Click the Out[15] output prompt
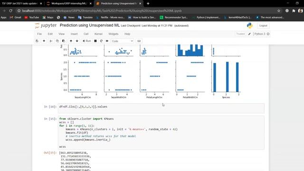The image size is (304, 171). click(x=50, y=153)
